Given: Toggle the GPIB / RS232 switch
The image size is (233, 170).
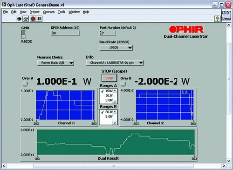Looking at the screenshot, I should coord(23,34).
